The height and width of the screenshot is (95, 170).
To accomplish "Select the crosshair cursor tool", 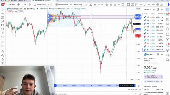I will pos(3,9).
